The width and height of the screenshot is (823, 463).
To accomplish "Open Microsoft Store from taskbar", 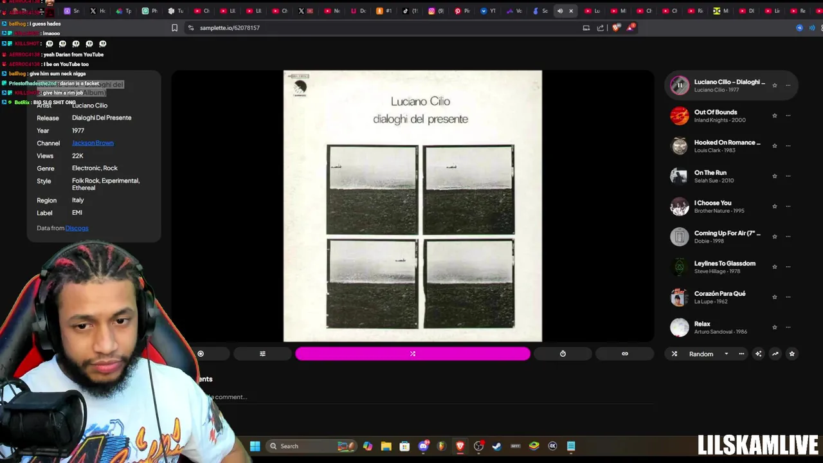I will click(x=404, y=446).
